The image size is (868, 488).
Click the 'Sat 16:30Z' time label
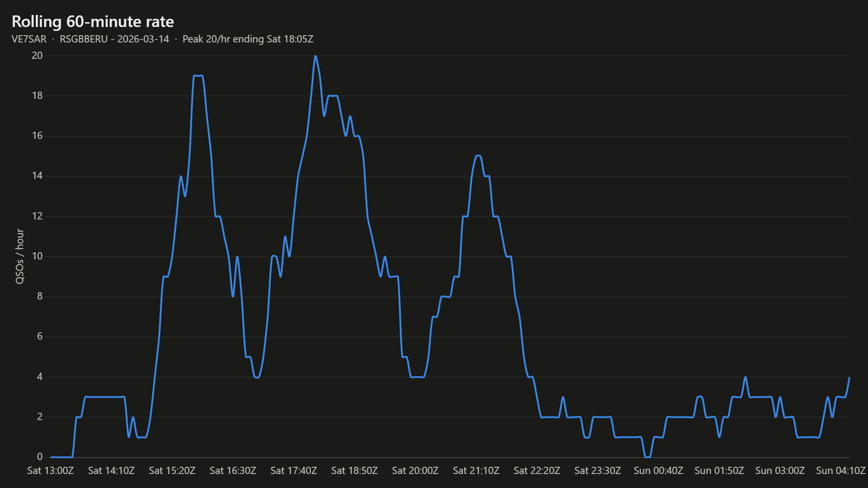click(x=233, y=471)
